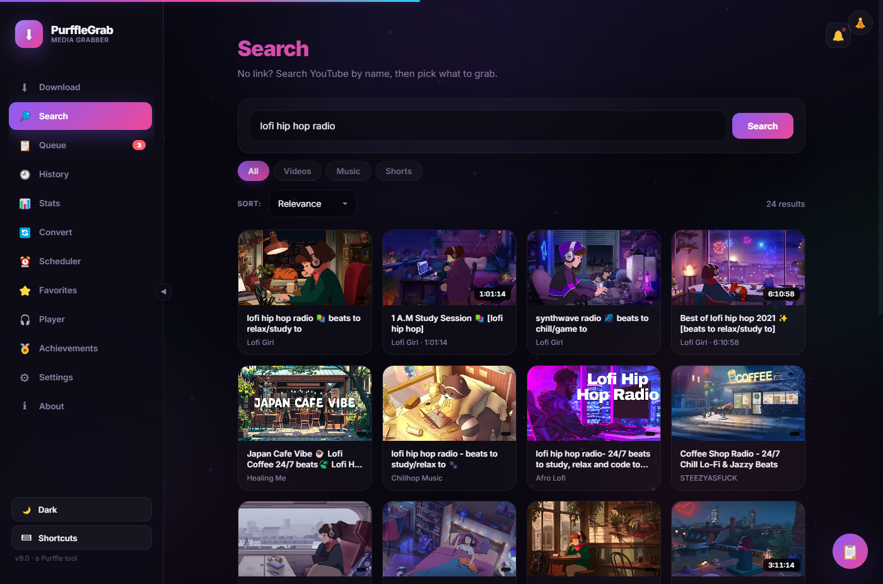Click the purple Search submit button

point(763,126)
